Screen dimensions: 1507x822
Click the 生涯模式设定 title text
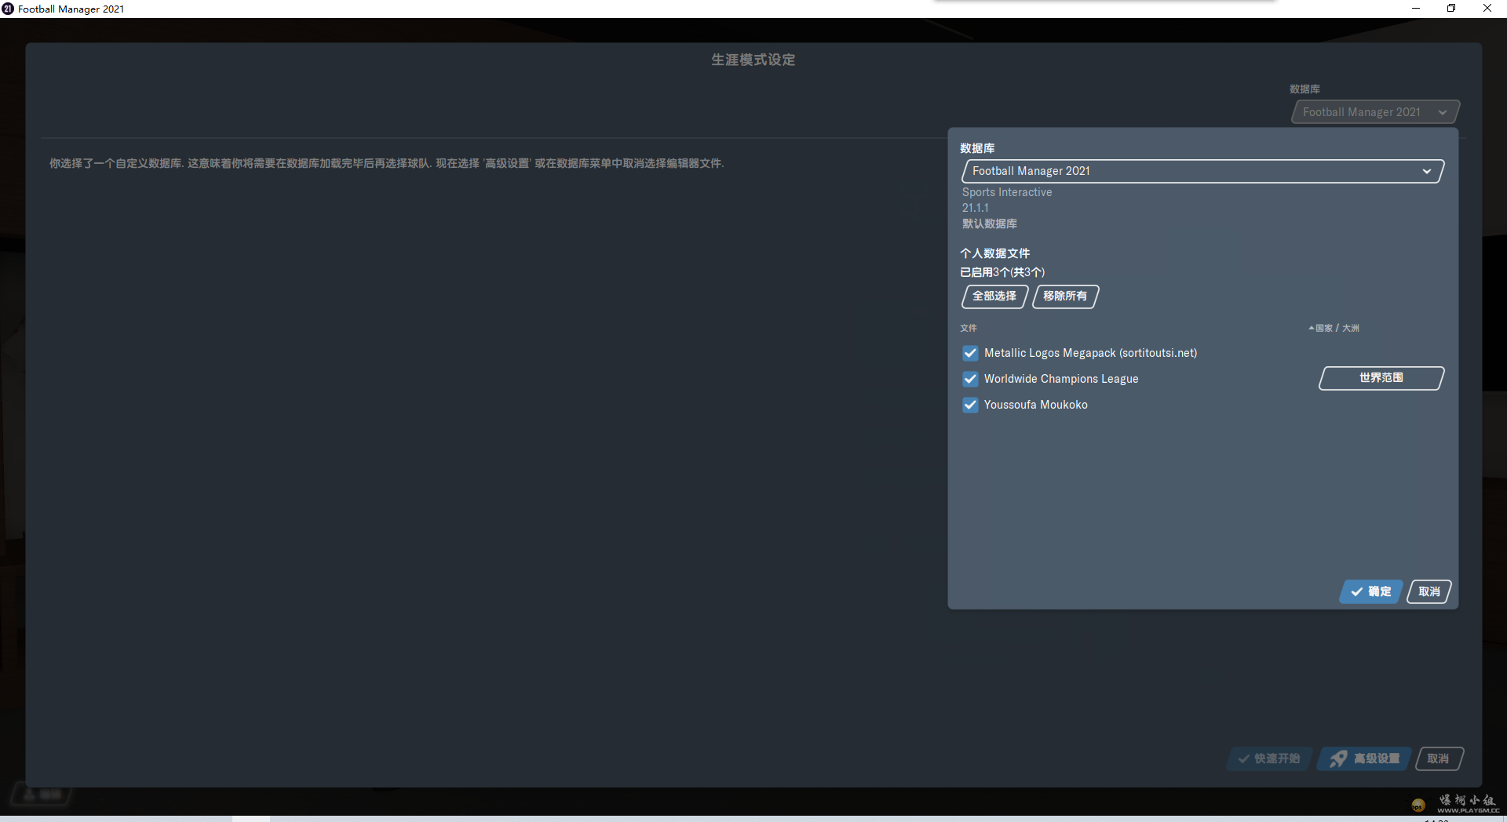(x=753, y=60)
